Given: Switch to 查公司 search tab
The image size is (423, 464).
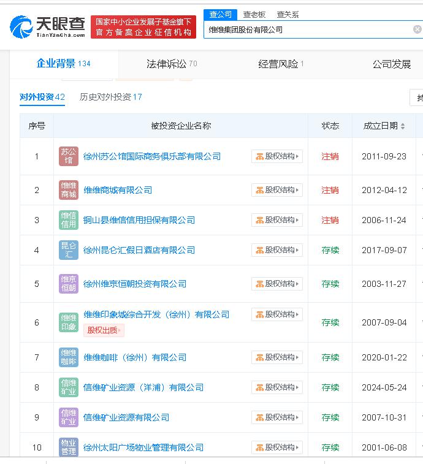Looking at the screenshot, I should 220,15.
